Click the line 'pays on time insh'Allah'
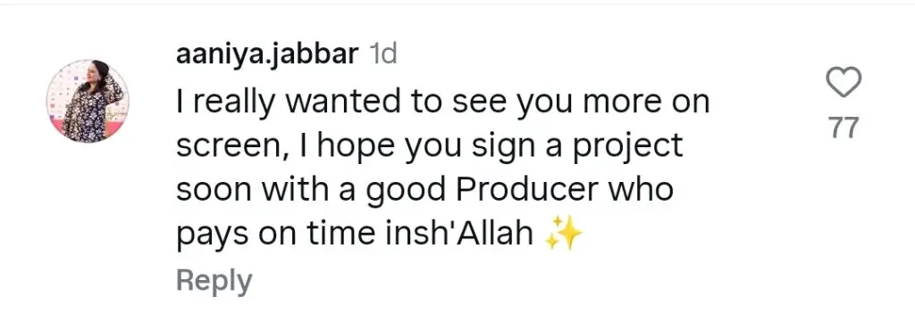 click(355, 235)
